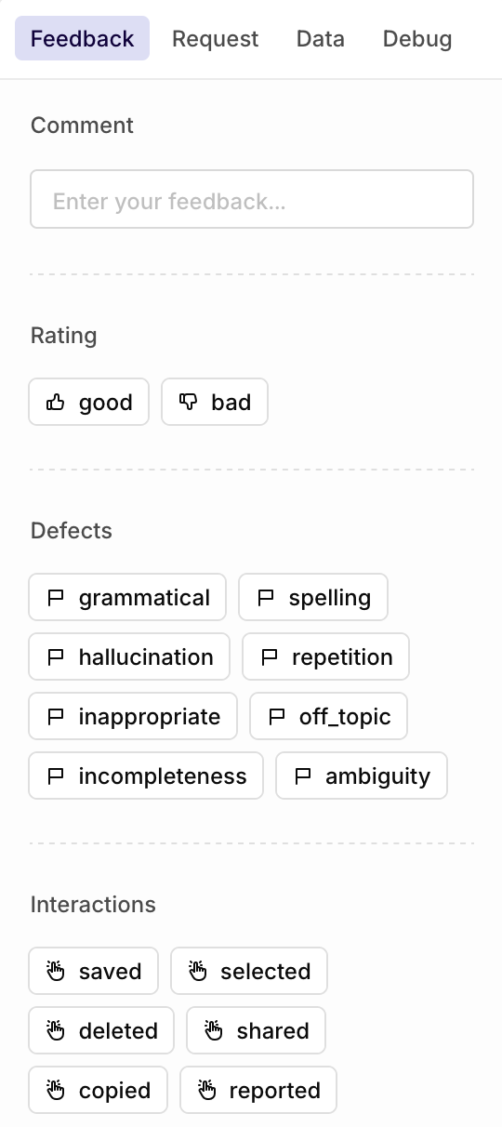Focus the Comment feedback text field
This screenshot has height=1127, width=502.
point(252,199)
